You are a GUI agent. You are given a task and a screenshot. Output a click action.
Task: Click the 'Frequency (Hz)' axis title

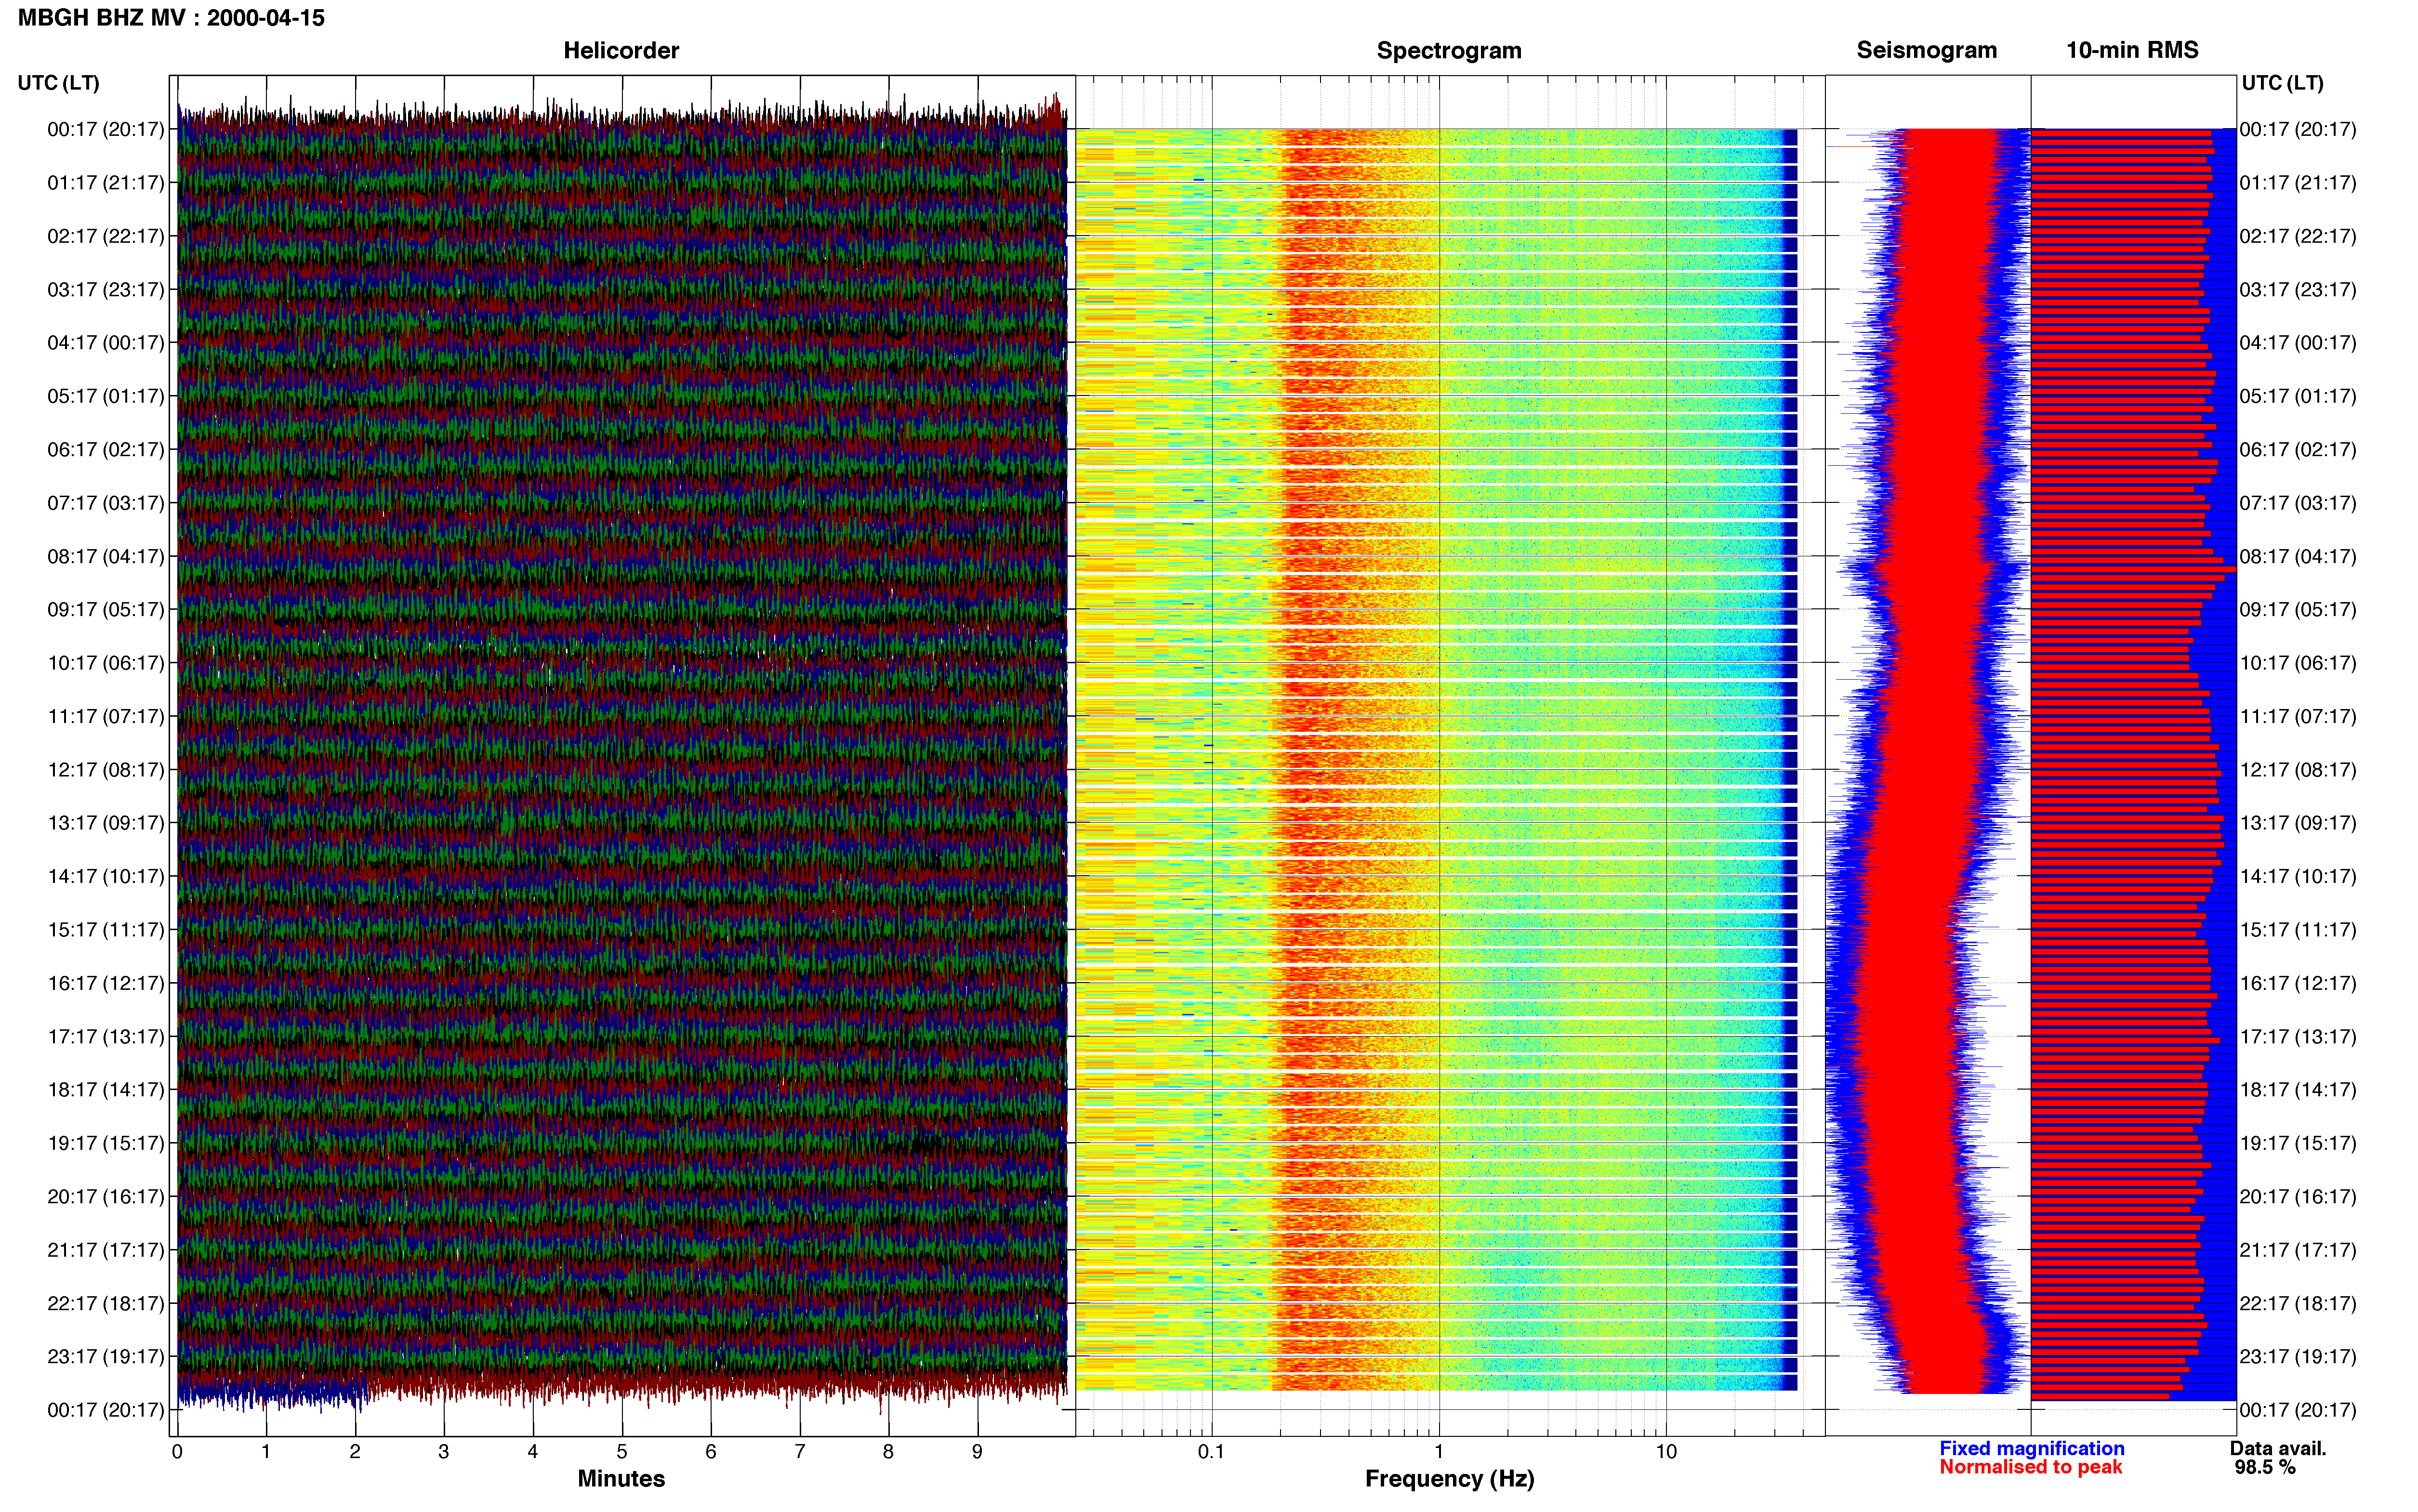1449,1479
